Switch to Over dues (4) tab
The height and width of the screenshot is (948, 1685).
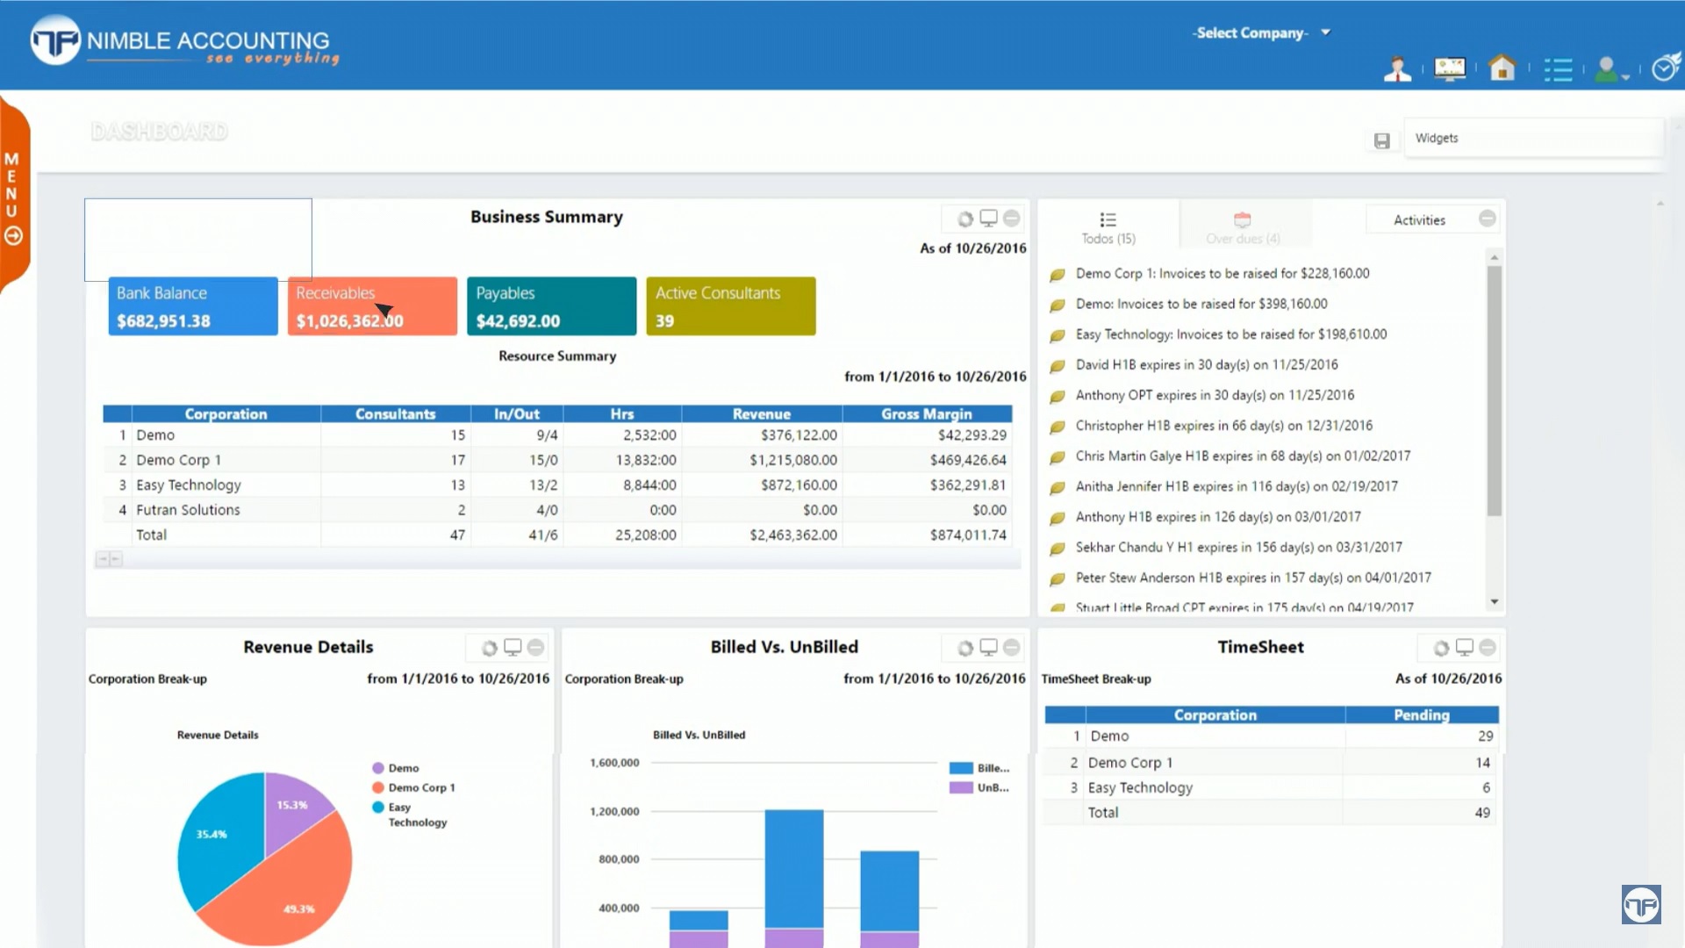1244,228
